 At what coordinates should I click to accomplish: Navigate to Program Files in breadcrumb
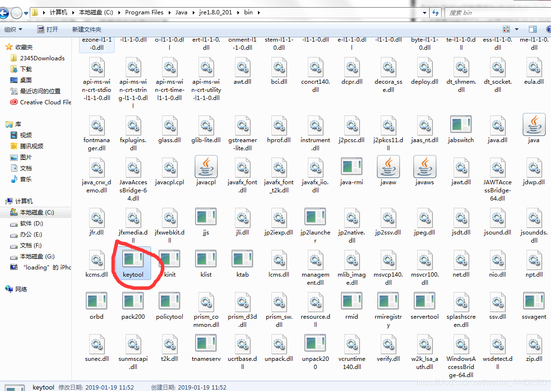tap(144, 12)
